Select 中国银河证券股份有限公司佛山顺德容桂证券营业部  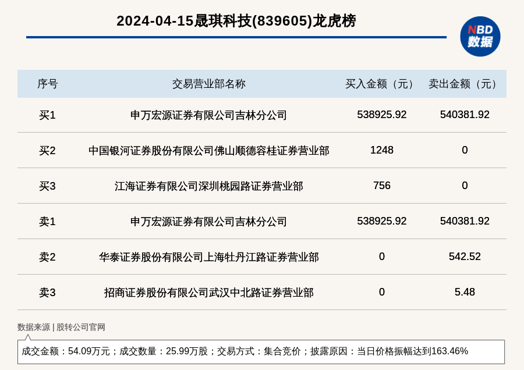[x=209, y=151]
